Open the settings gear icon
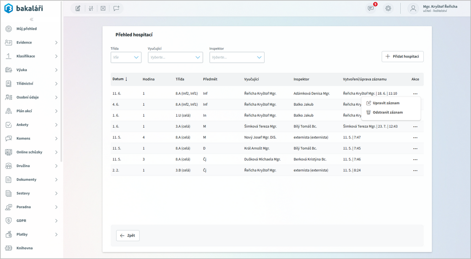 (x=388, y=8)
